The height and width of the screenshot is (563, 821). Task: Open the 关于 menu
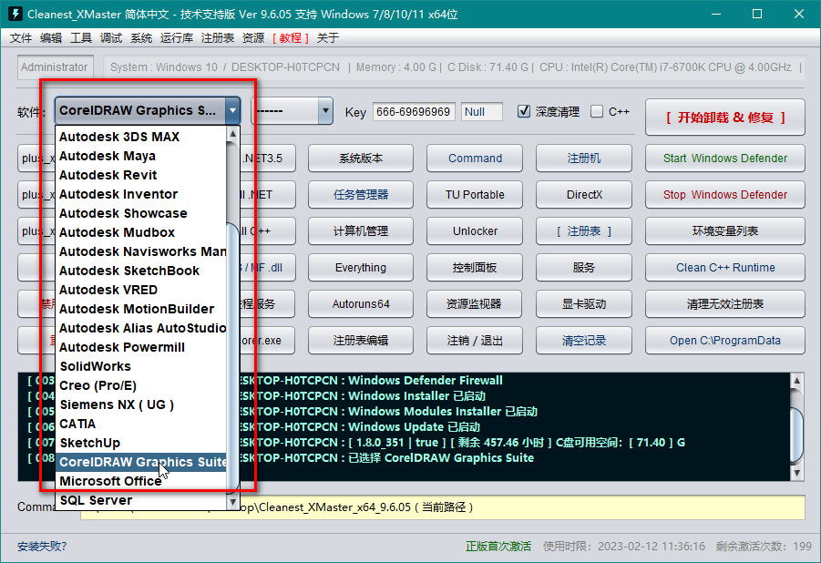point(328,38)
